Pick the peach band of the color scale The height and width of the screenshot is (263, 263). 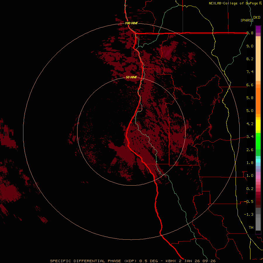[258, 60]
